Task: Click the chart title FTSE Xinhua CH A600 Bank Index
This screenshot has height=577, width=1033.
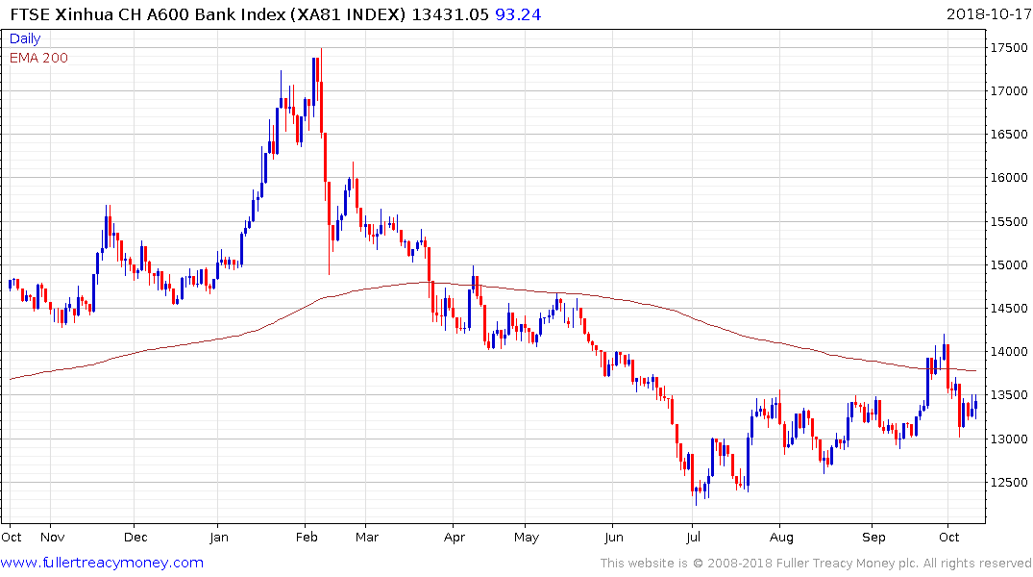Action: click(x=149, y=14)
